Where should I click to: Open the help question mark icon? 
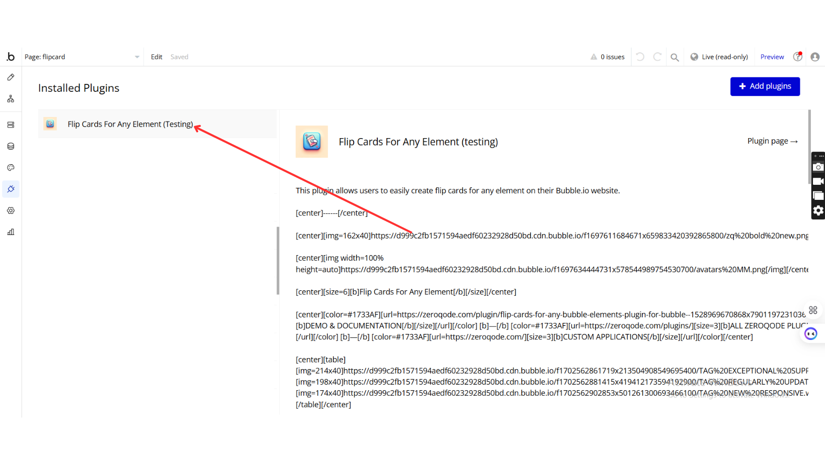(797, 57)
